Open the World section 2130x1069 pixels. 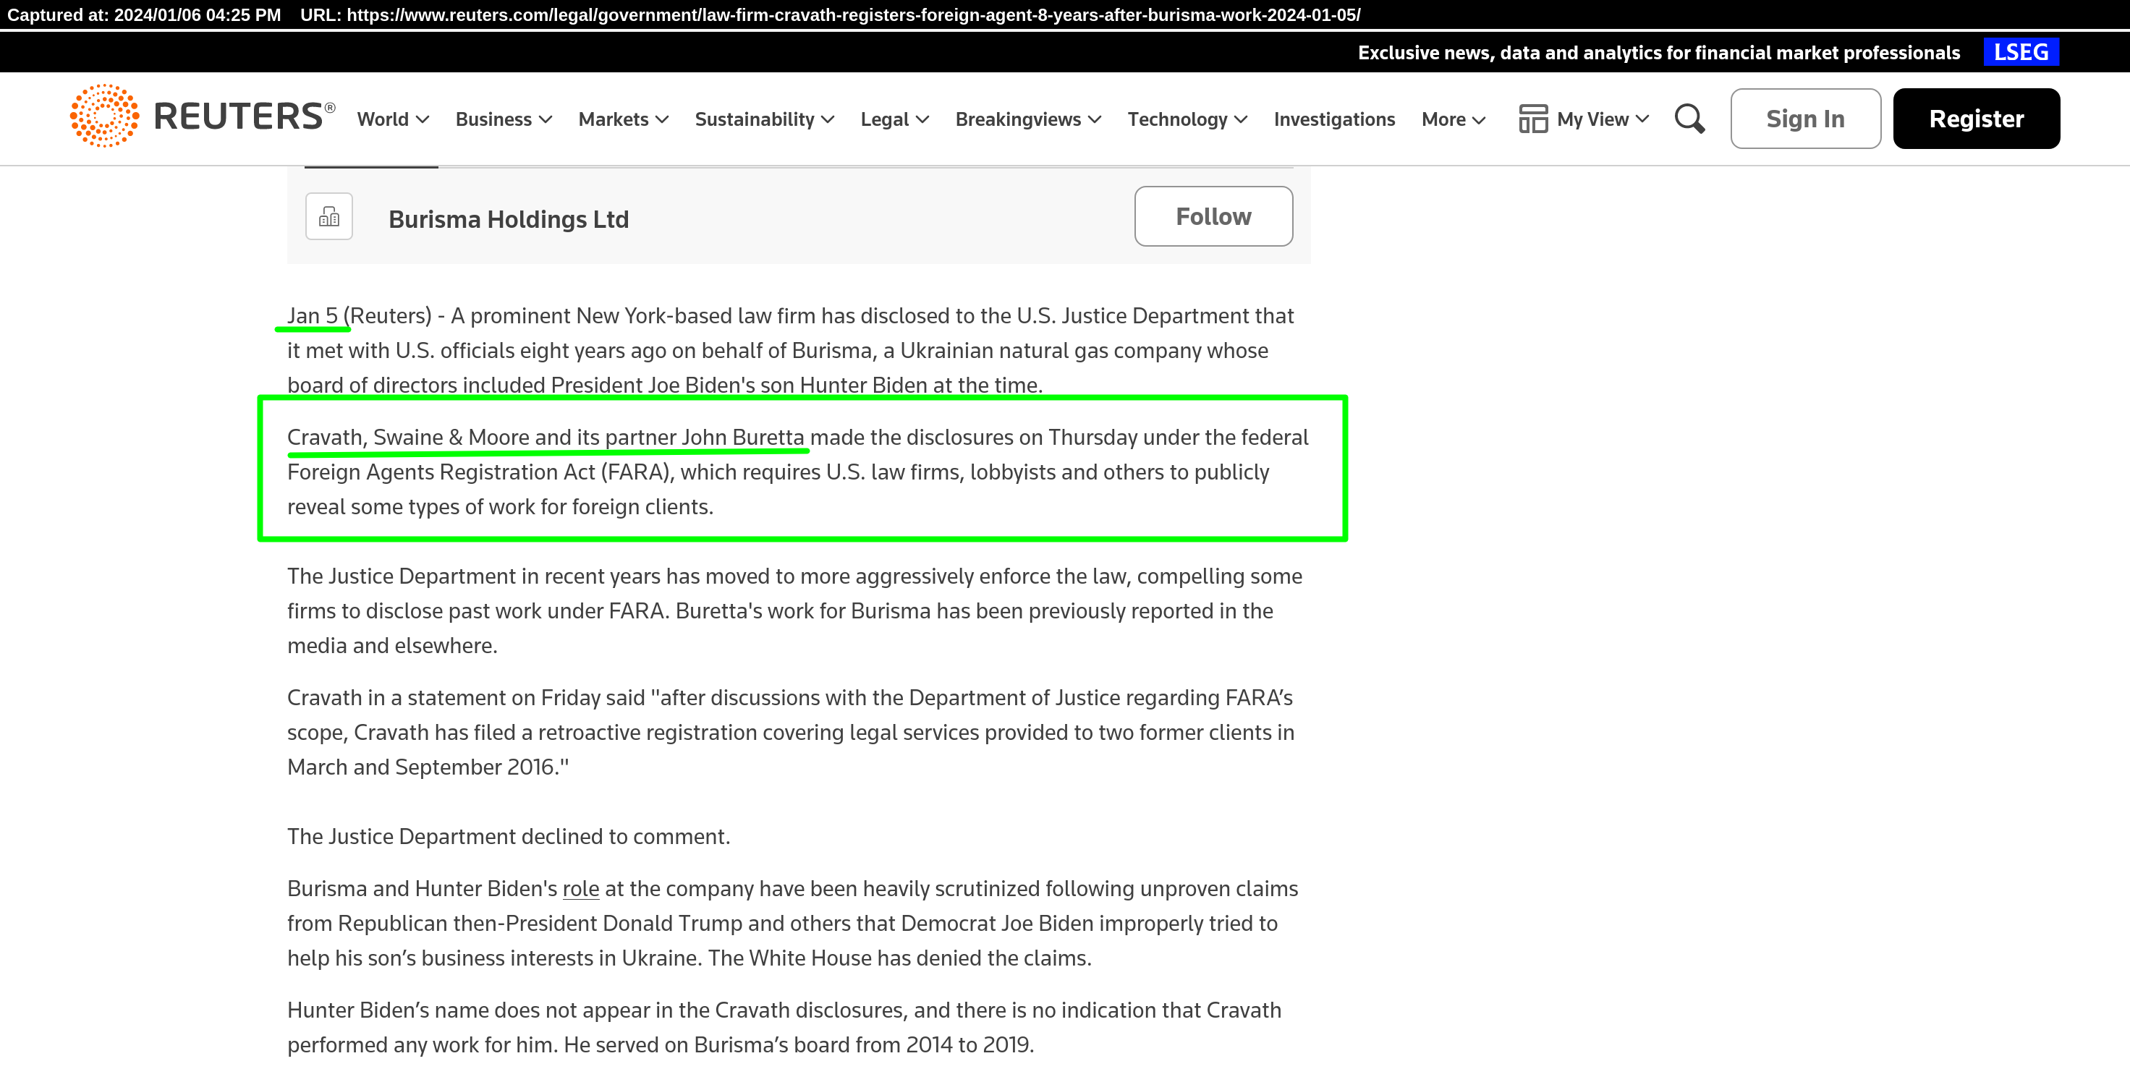coord(383,119)
